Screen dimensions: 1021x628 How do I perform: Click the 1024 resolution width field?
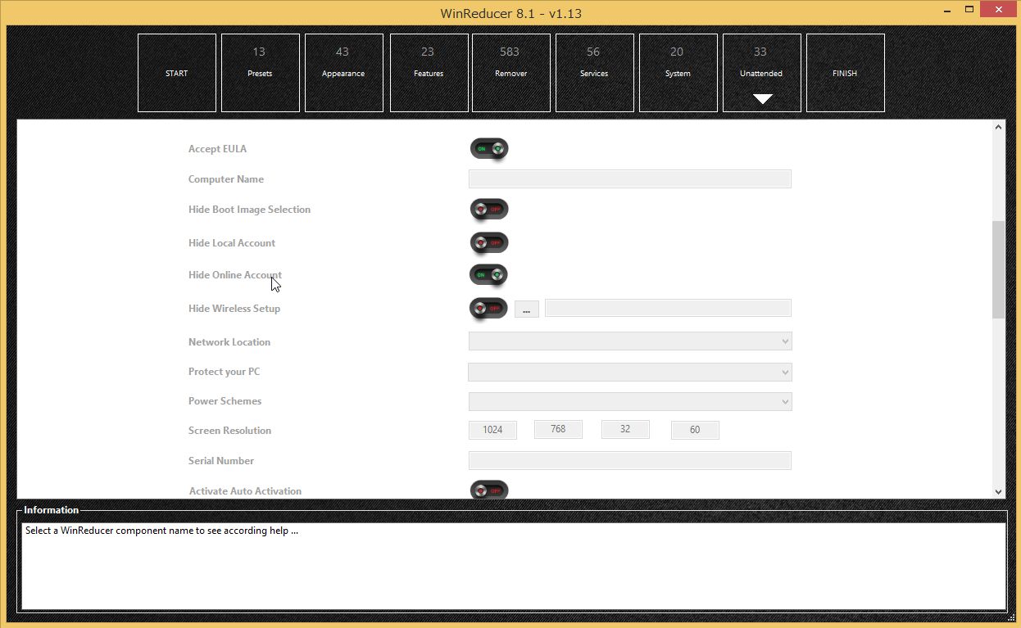click(492, 430)
